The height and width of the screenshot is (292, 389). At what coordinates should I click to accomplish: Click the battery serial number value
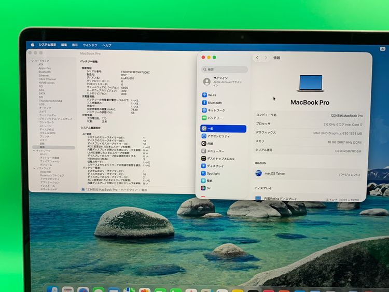point(135,72)
